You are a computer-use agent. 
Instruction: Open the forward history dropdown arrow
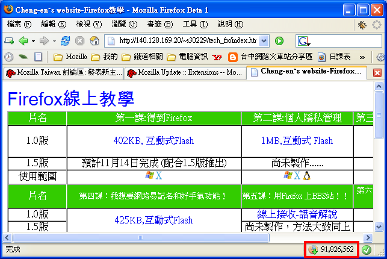click(54, 41)
